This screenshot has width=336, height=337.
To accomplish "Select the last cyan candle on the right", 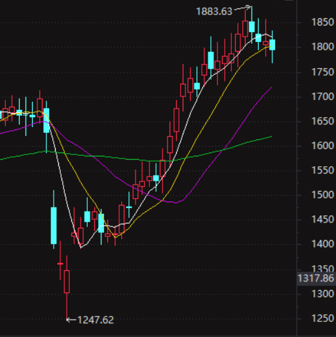I will [272, 44].
